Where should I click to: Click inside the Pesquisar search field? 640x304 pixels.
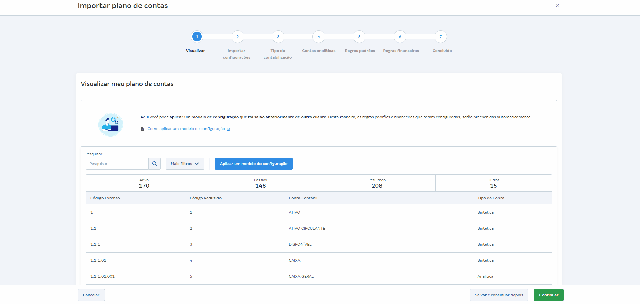[x=117, y=164]
